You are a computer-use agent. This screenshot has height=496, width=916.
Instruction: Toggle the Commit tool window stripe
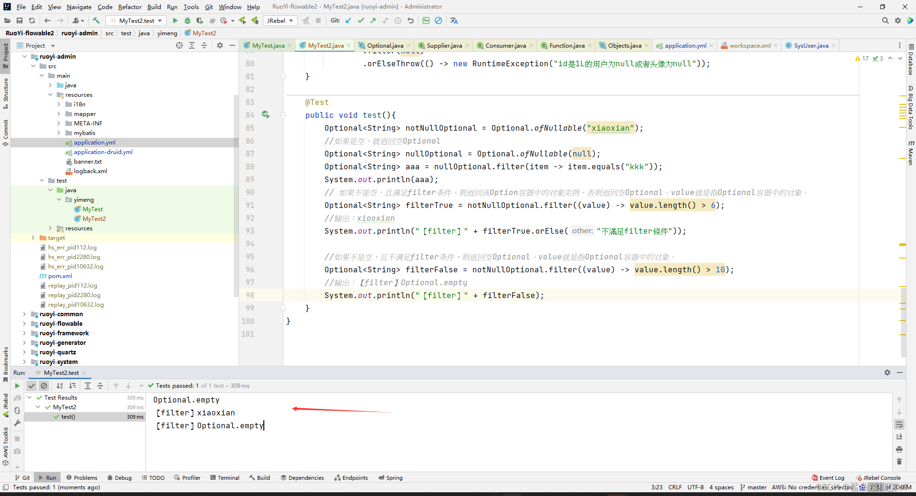5,133
